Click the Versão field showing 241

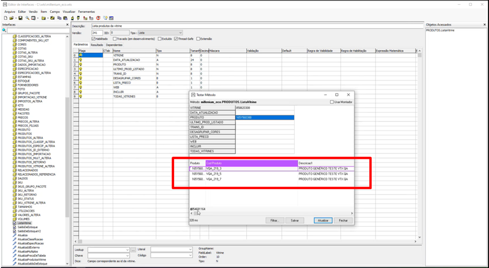pyautogui.click(x=97, y=33)
